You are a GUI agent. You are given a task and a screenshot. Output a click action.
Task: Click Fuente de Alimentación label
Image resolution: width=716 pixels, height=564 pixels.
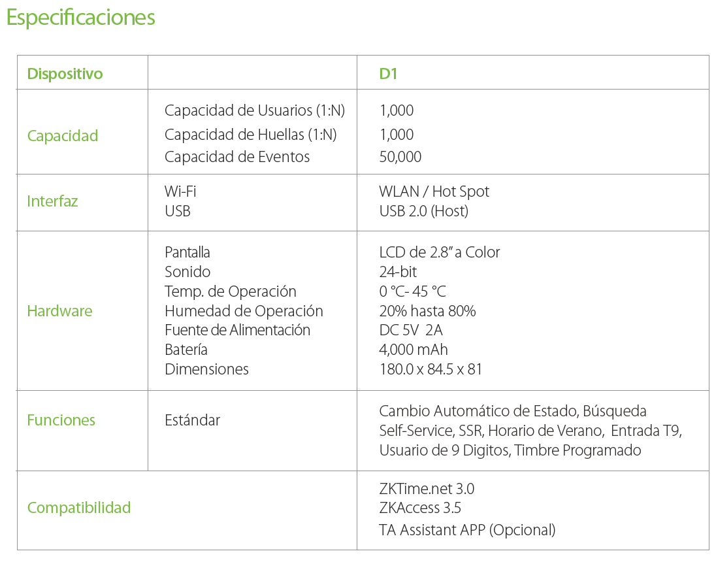tap(237, 330)
